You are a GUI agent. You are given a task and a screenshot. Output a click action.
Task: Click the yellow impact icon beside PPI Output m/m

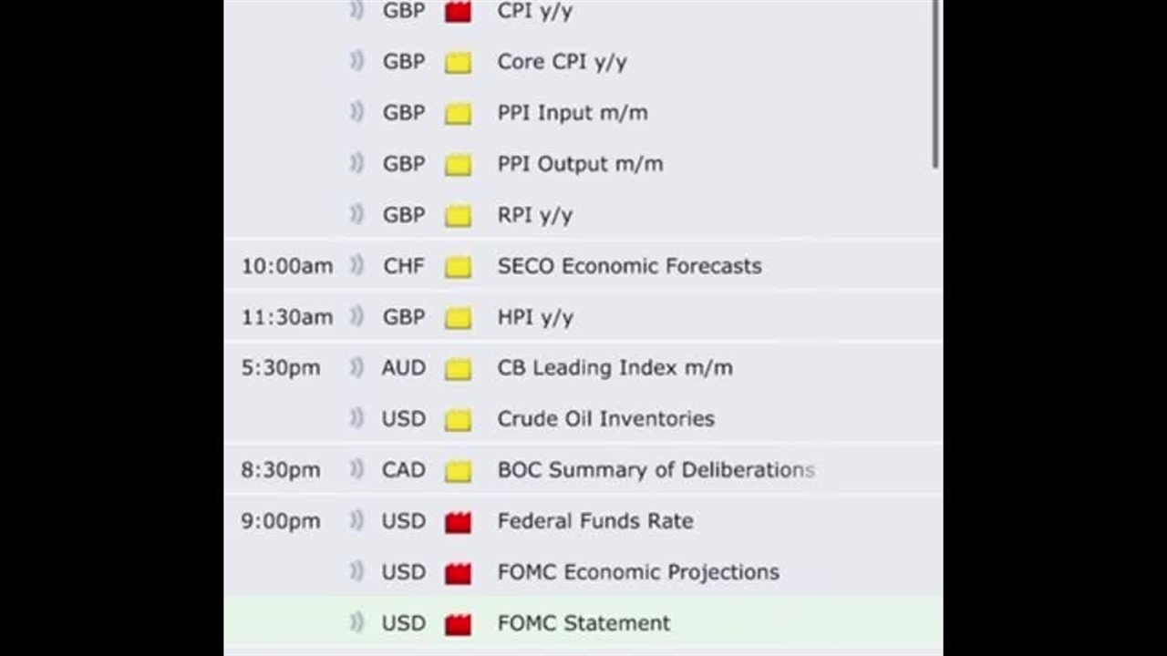[x=458, y=165]
